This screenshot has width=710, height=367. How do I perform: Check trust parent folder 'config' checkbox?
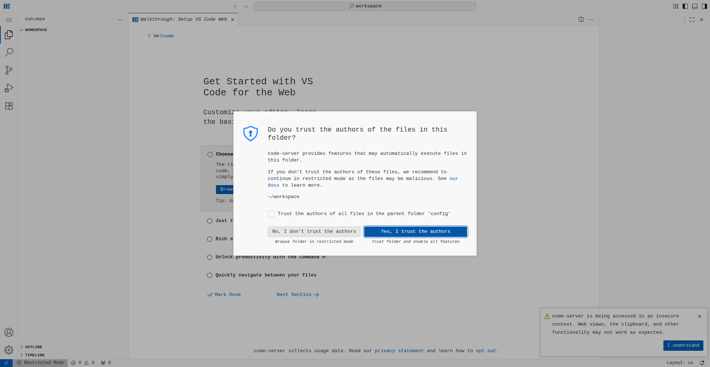pos(271,214)
